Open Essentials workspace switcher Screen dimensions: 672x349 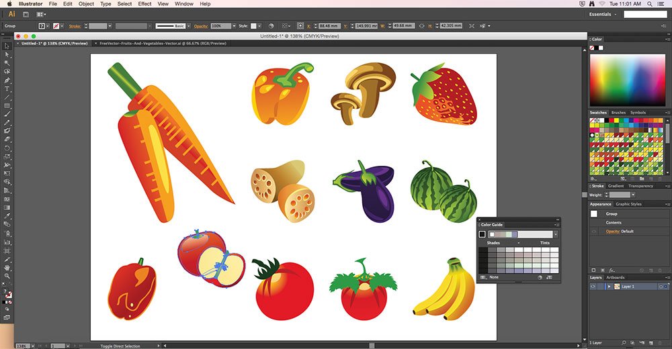pos(603,14)
